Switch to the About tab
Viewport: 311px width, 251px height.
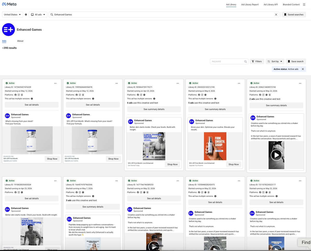[20, 41]
